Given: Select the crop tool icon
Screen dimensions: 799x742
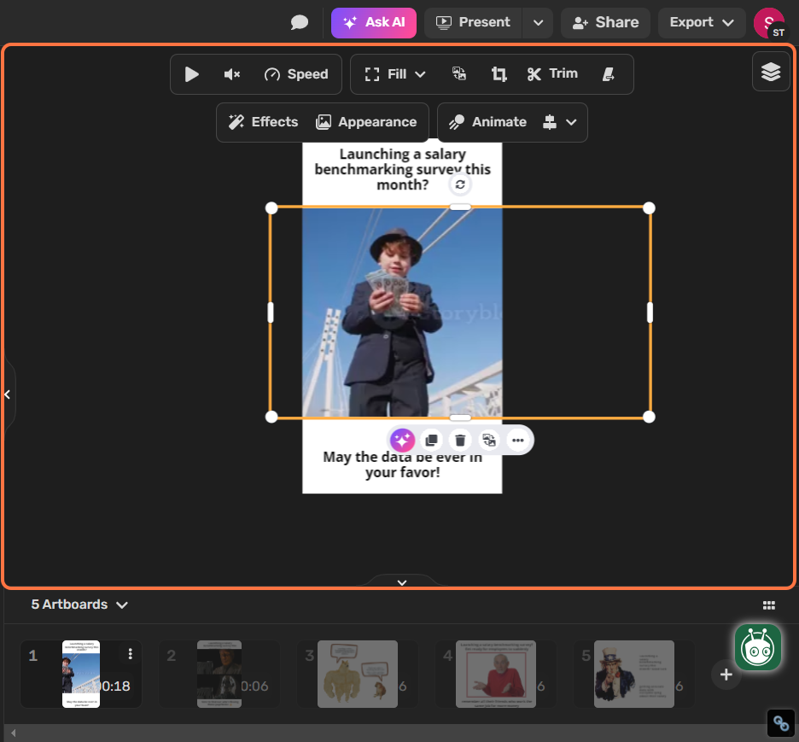Looking at the screenshot, I should [x=499, y=74].
